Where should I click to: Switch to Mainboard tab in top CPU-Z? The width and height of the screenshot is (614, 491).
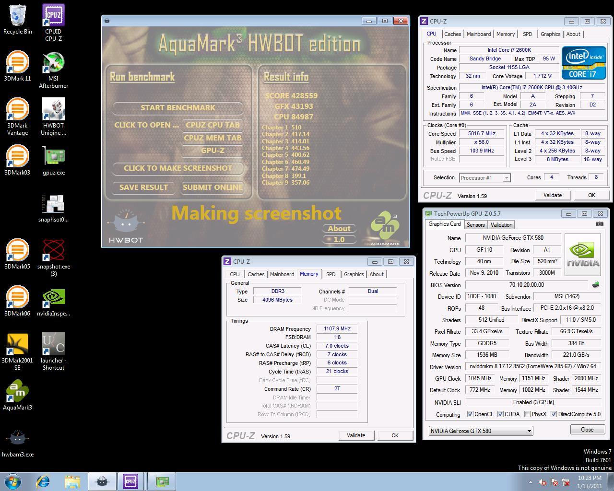tap(479, 34)
